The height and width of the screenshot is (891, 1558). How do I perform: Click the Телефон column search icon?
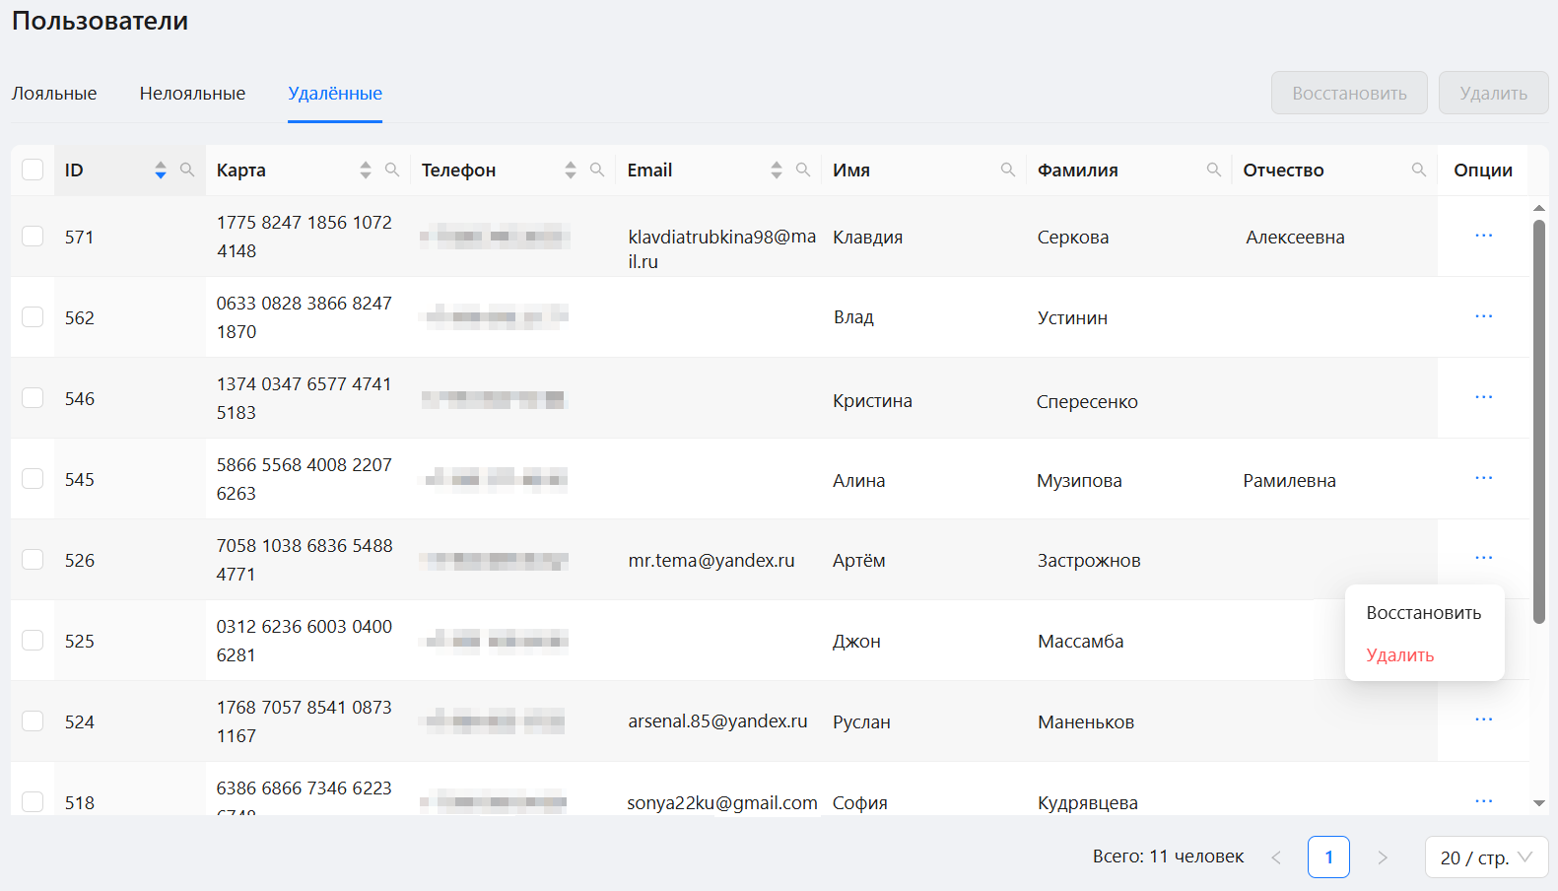click(597, 170)
